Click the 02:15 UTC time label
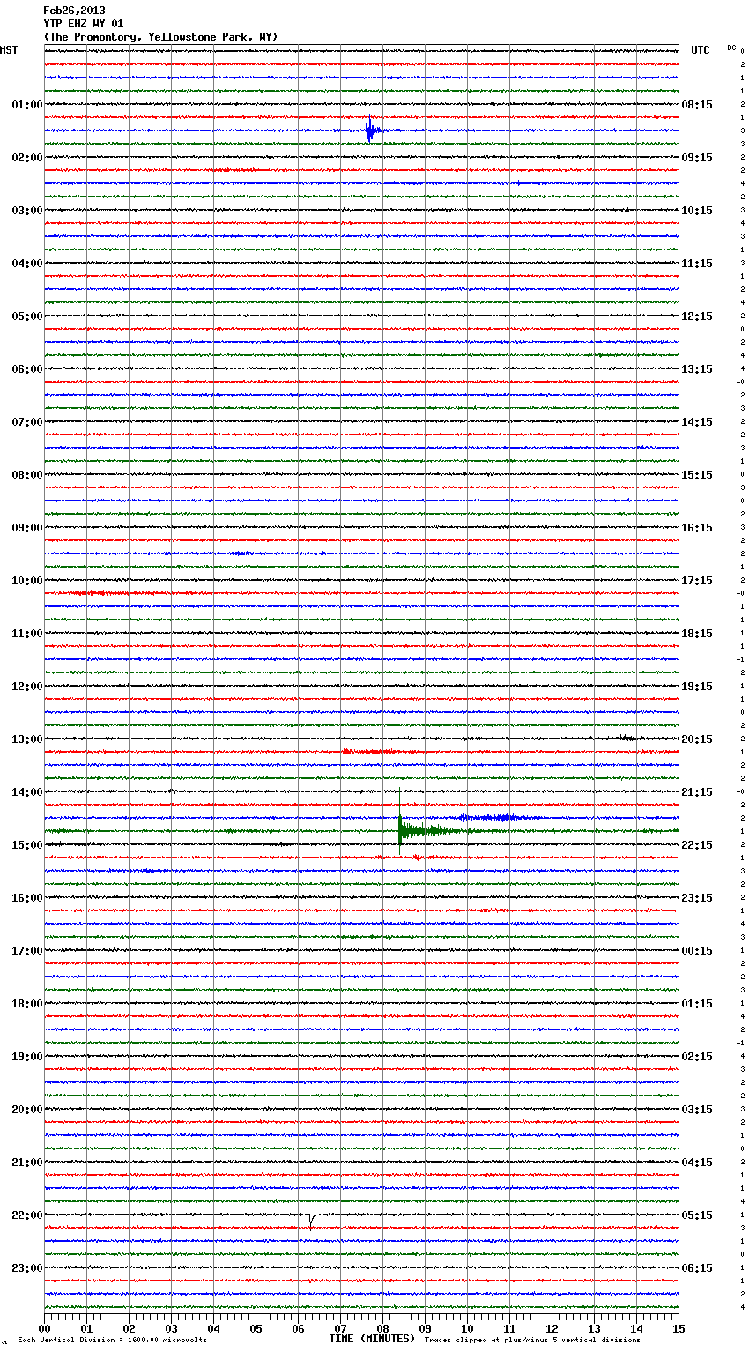The image size is (749, 1352). pos(697,1057)
